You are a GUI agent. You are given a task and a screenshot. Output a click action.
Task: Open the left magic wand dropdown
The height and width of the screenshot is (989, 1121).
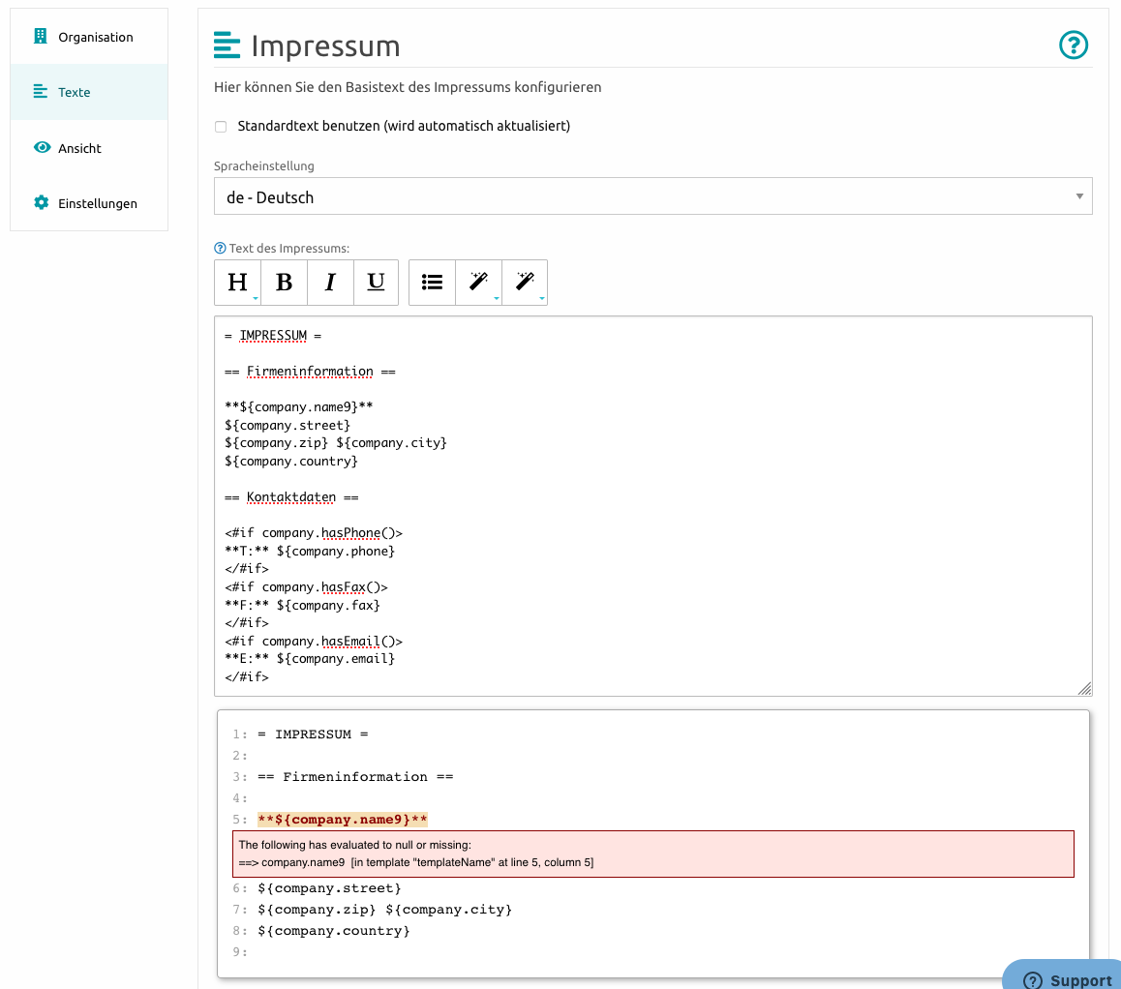[x=479, y=283]
